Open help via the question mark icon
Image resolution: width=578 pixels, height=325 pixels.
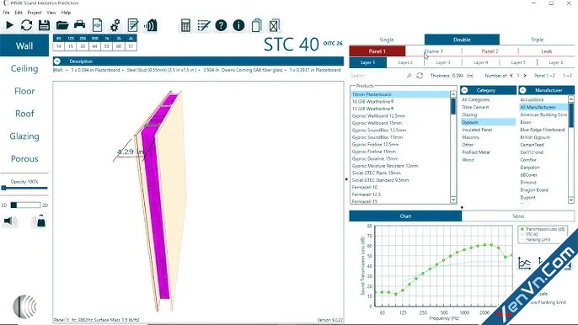pyautogui.click(x=221, y=25)
